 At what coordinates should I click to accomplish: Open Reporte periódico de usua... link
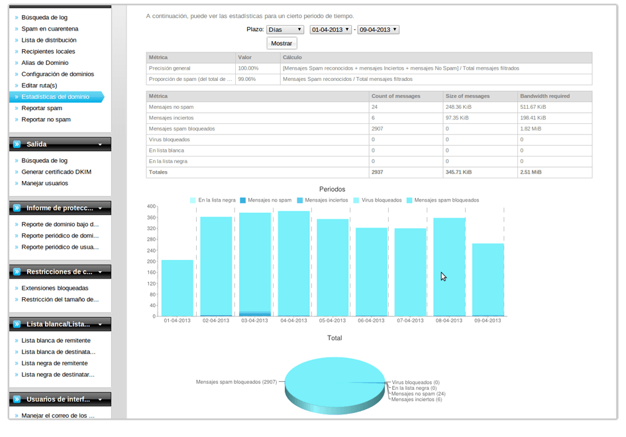pos(60,247)
